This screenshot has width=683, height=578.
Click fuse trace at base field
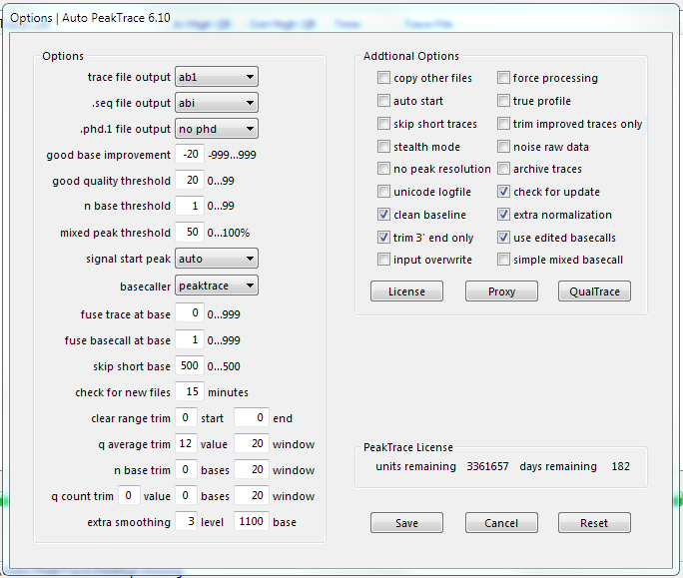click(x=190, y=313)
